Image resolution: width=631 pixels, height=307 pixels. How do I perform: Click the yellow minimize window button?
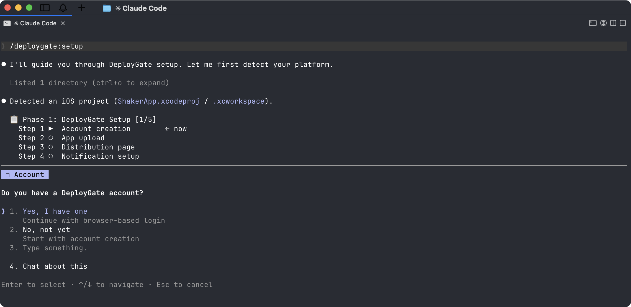(x=18, y=8)
